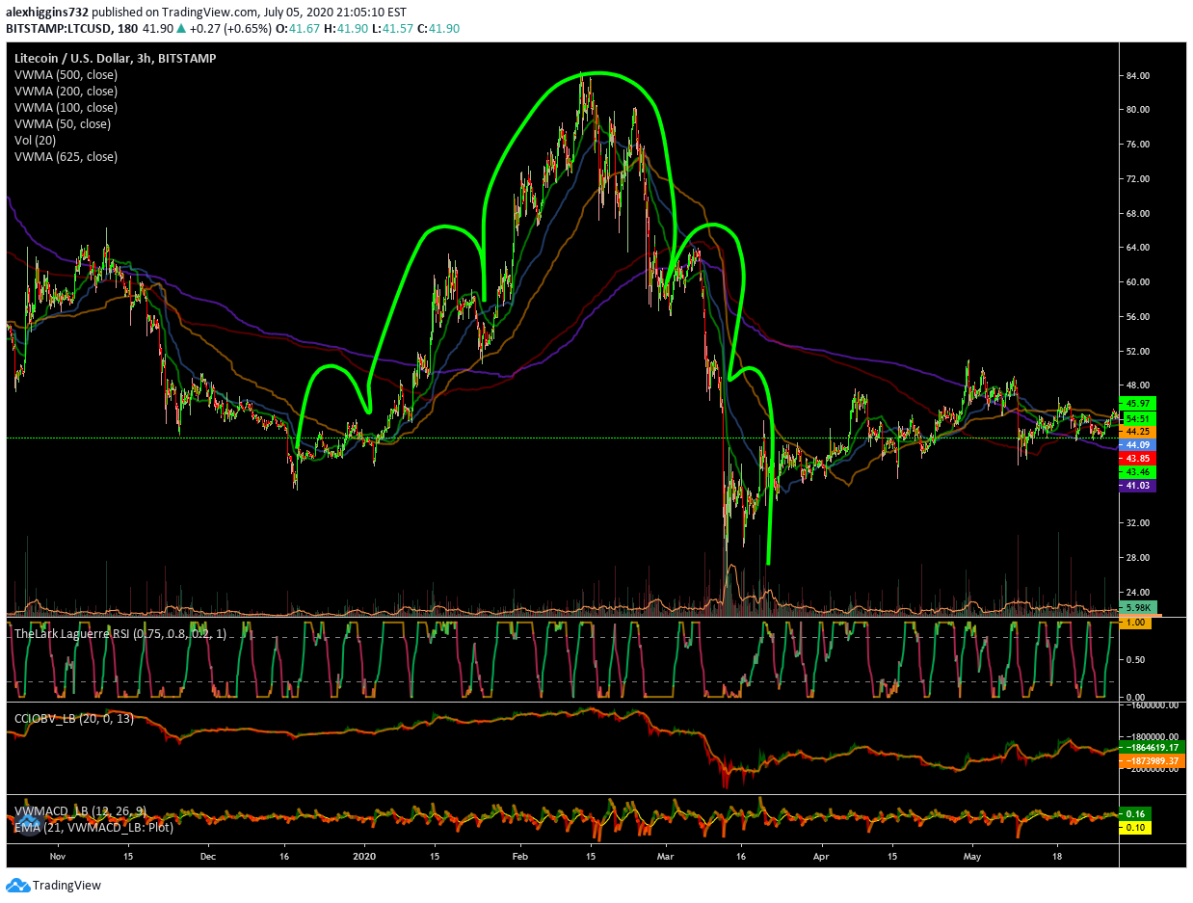
Task: Click the orange 1.00 Laguerre RSI tag
Action: coord(1137,624)
